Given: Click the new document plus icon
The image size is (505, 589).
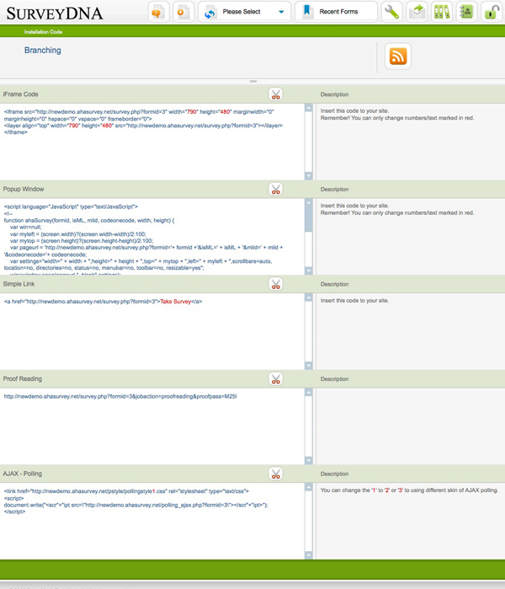Looking at the screenshot, I should click(181, 12).
